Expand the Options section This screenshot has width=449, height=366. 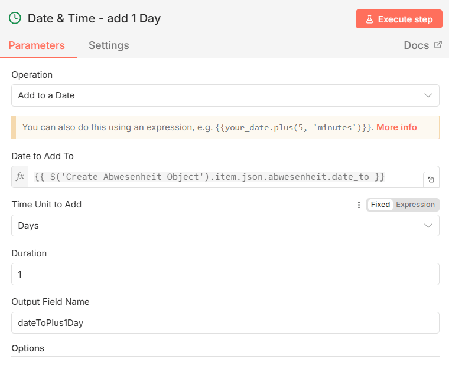point(28,348)
